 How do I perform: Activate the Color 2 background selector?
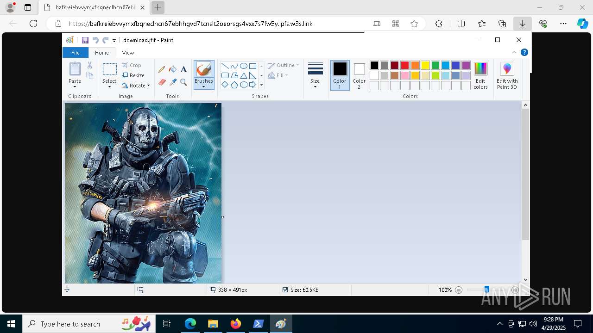(359, 75)
